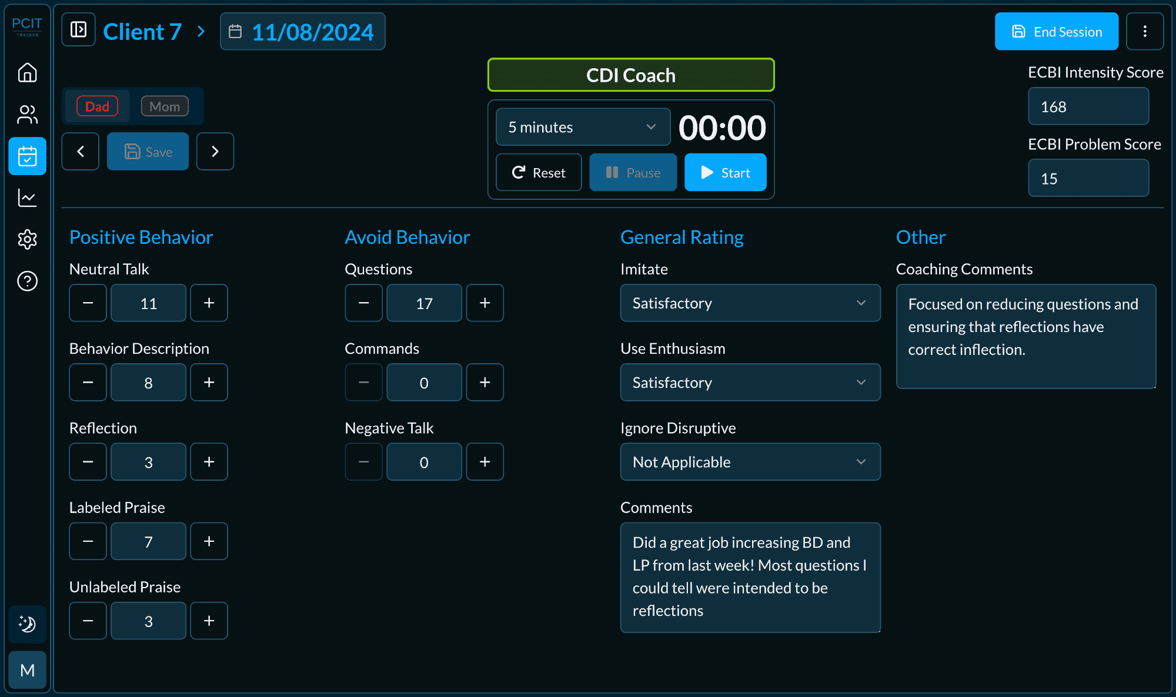Decrease Neutral Talk count

pyautogui.click(x=88, y=303)
